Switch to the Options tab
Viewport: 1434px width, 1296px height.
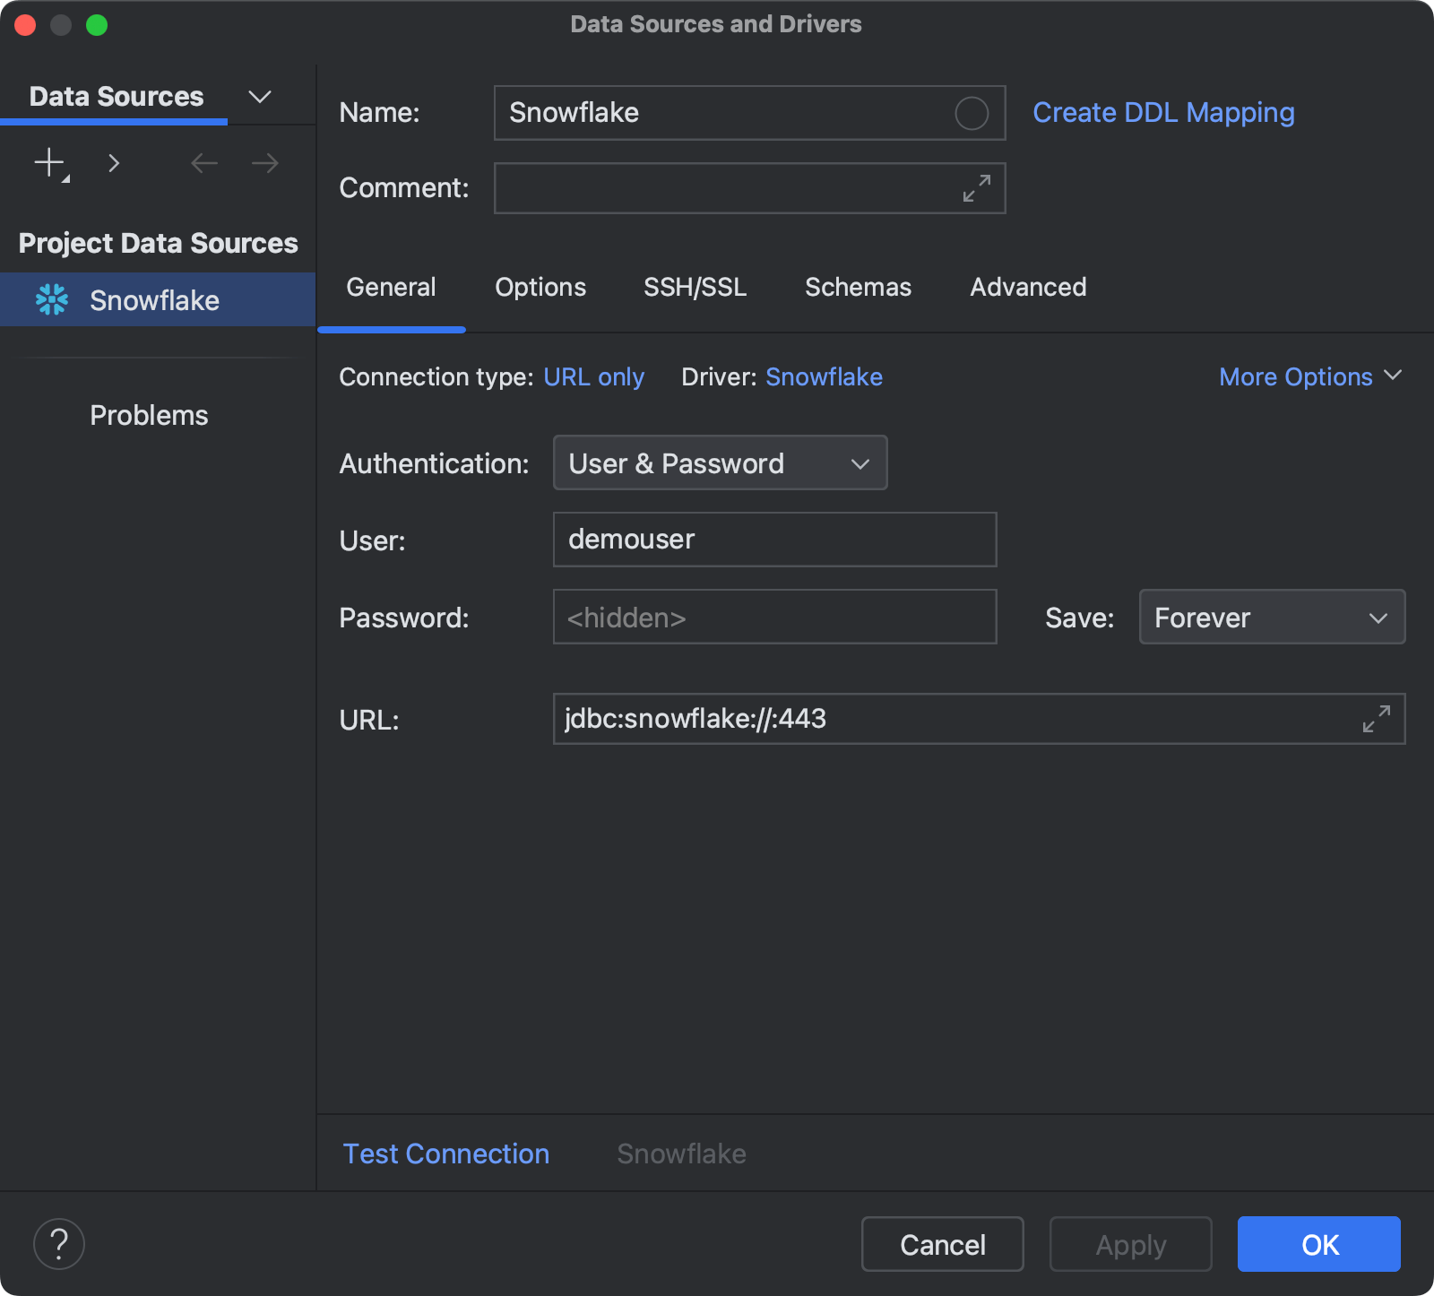coord(540,287)
